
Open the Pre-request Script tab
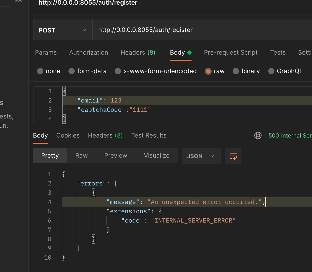[231, 53]
